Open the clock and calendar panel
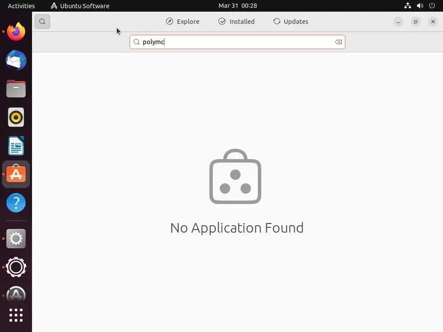Image resolution: width=443 pixels, height=332 pixels. click(x=238, y=6)
